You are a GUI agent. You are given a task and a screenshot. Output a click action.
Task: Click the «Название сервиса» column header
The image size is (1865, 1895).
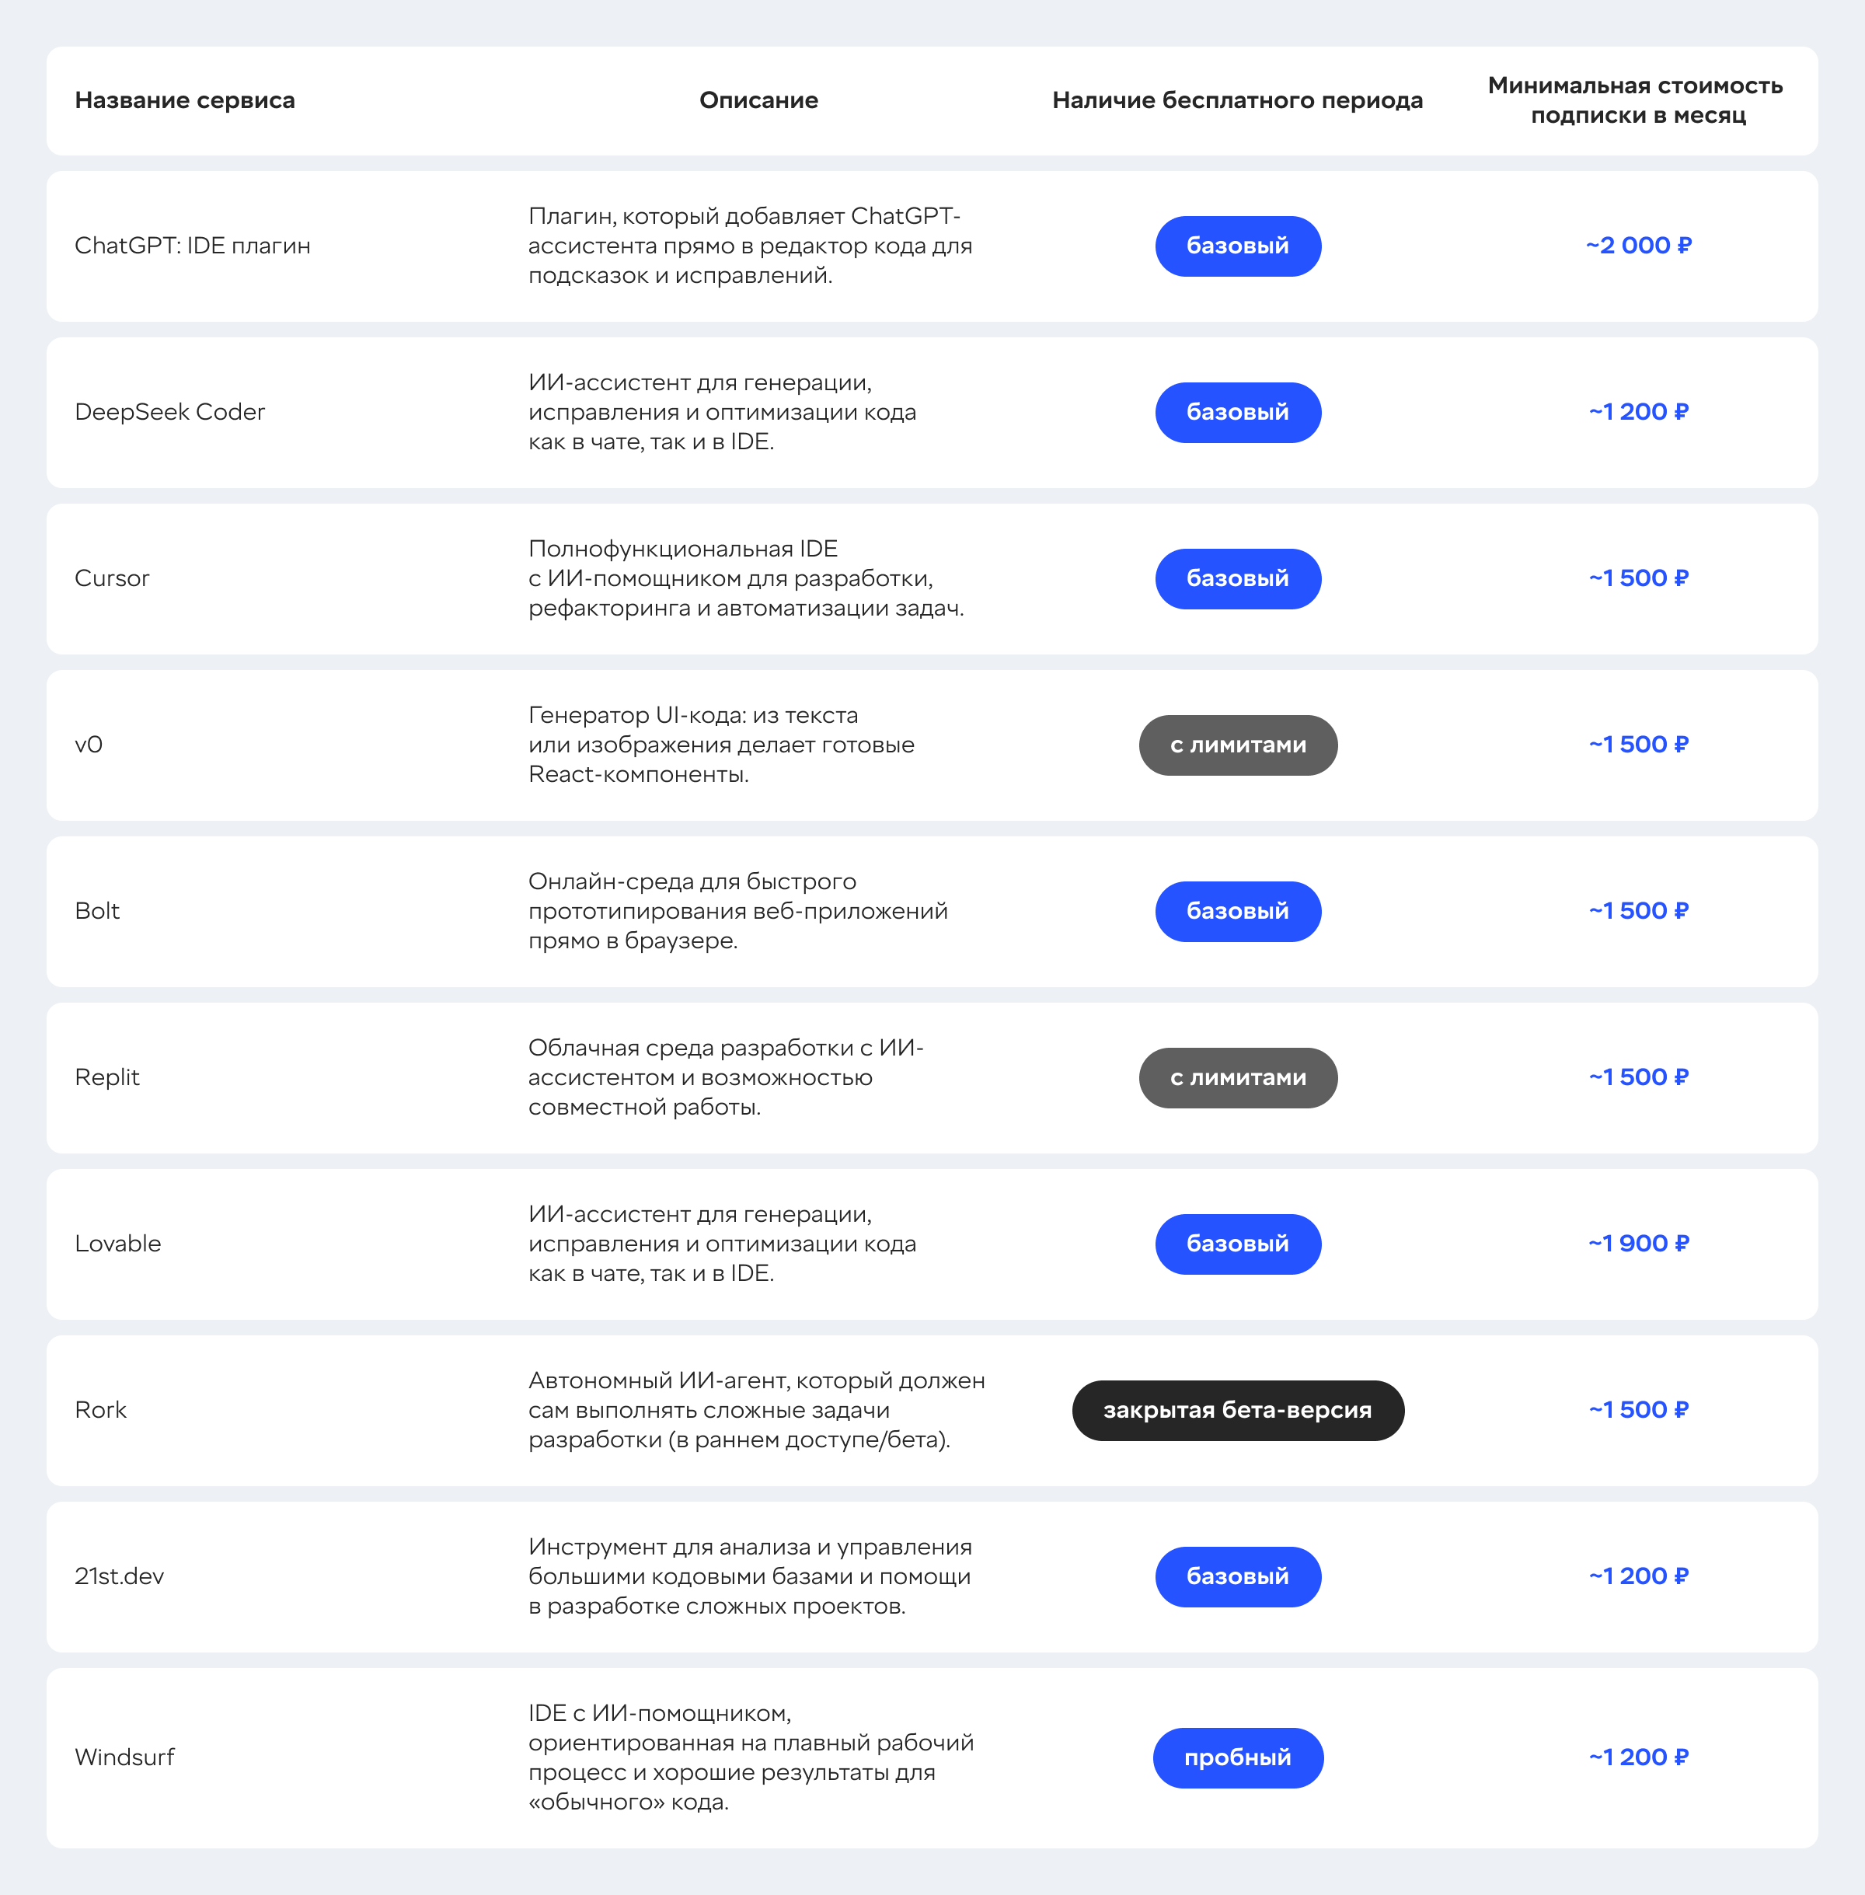184,101
